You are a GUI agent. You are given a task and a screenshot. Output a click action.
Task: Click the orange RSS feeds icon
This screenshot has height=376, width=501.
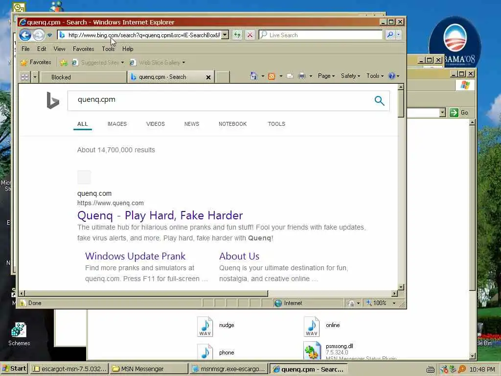tap(272, 76)
